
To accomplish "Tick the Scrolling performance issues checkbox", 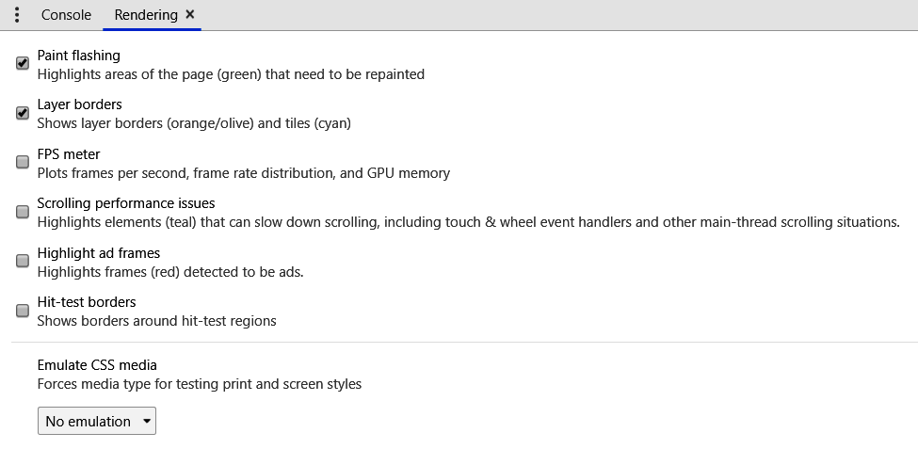I will pos(23,212).
